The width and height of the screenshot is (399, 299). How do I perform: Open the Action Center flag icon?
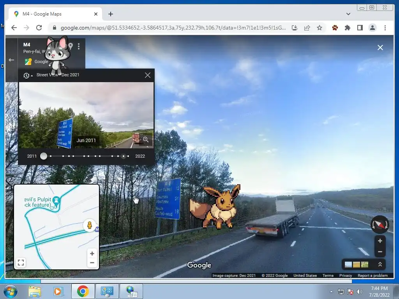click(350, 292)
